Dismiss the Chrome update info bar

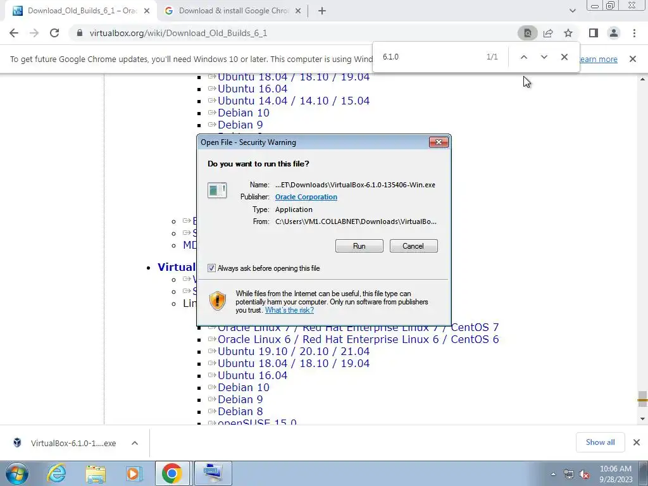click(x=632, y=59)
